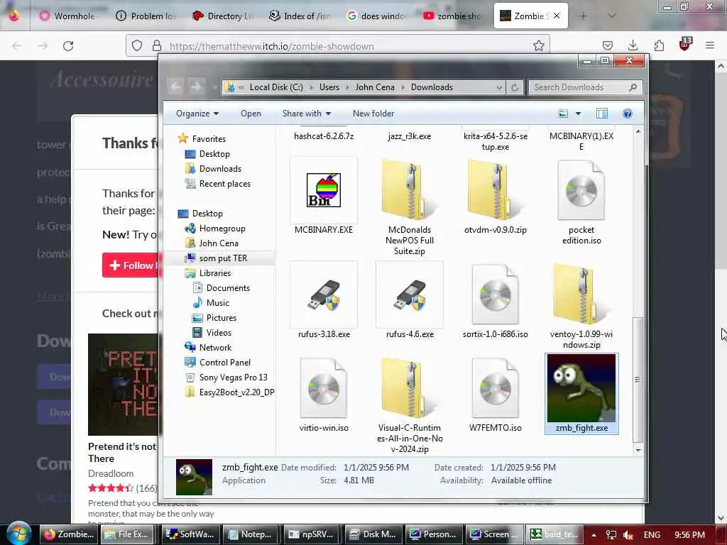Select som put TER in the navigation pane

pyautogui.click(x=223, y=258)
